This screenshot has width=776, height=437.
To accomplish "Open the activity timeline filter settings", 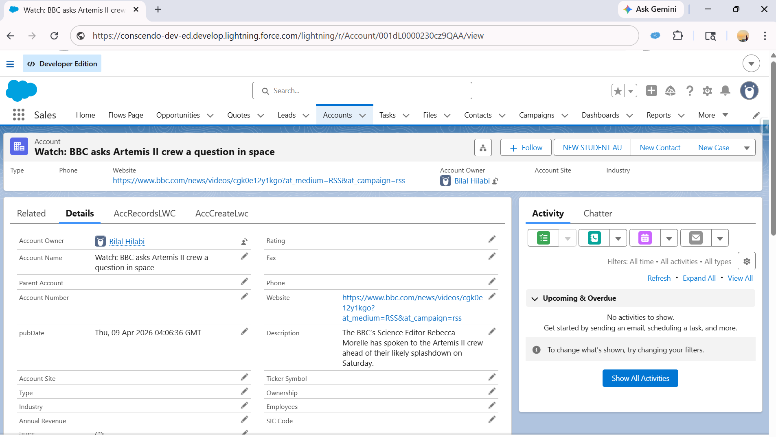I will click(746, 261).
